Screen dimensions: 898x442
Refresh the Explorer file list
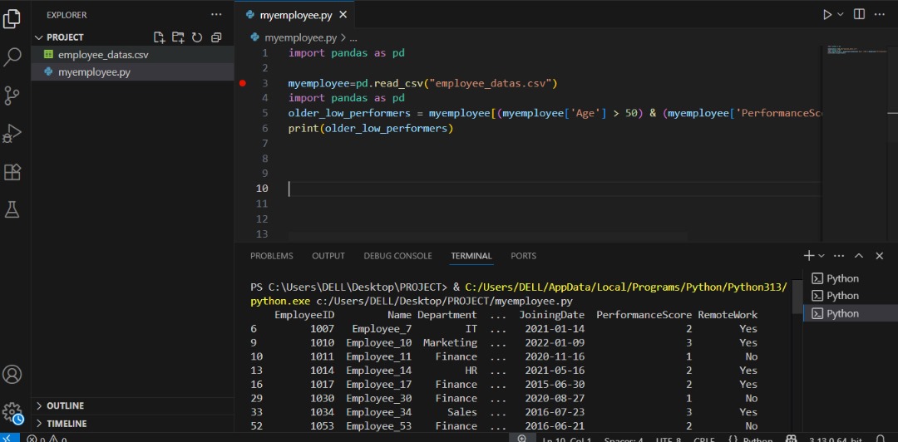click(197, 37)
